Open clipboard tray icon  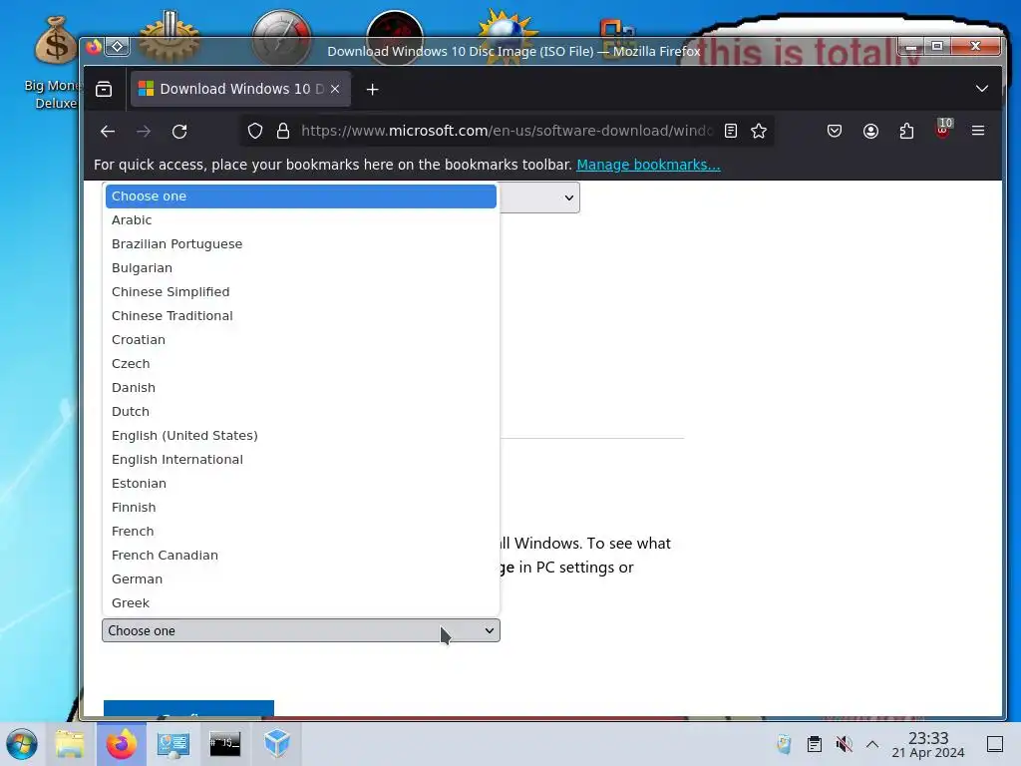pyautogui.click(x=814, y=744)
